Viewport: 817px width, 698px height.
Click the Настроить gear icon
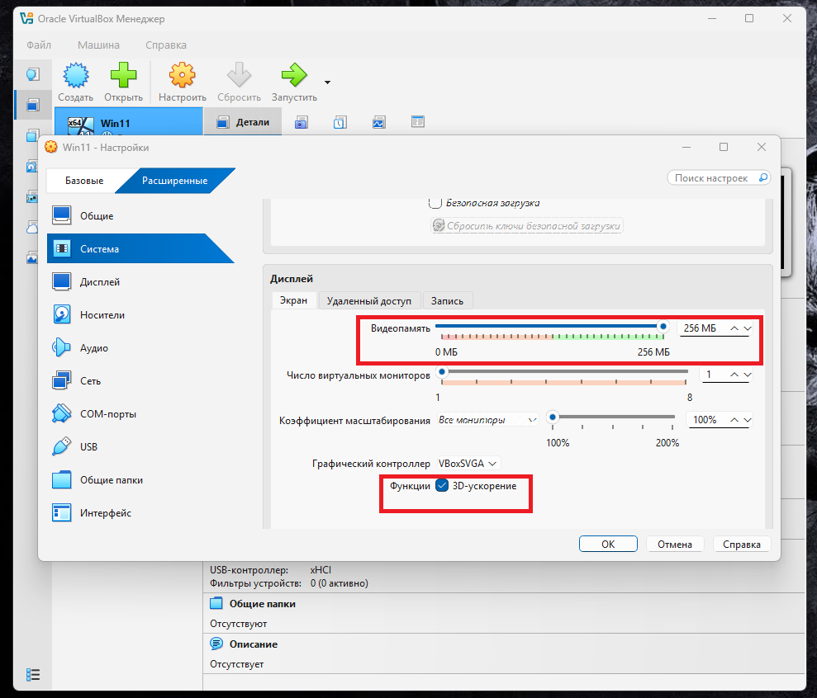click(182, 77)
